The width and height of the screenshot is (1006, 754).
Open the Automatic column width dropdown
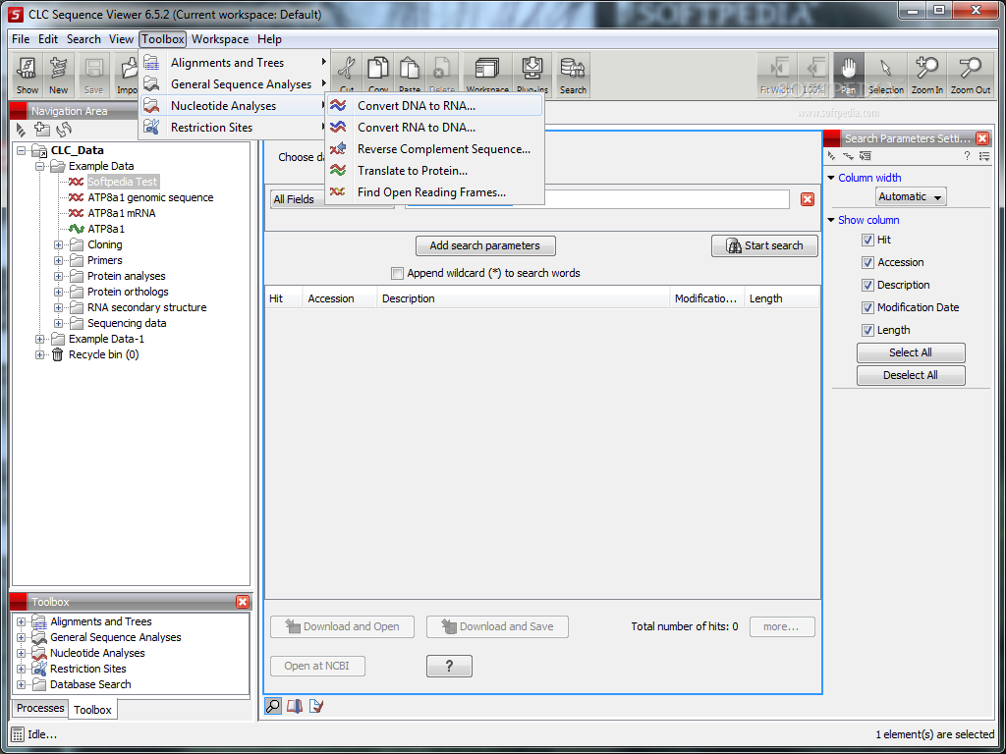pyautogui.click(x=911, y=196)
